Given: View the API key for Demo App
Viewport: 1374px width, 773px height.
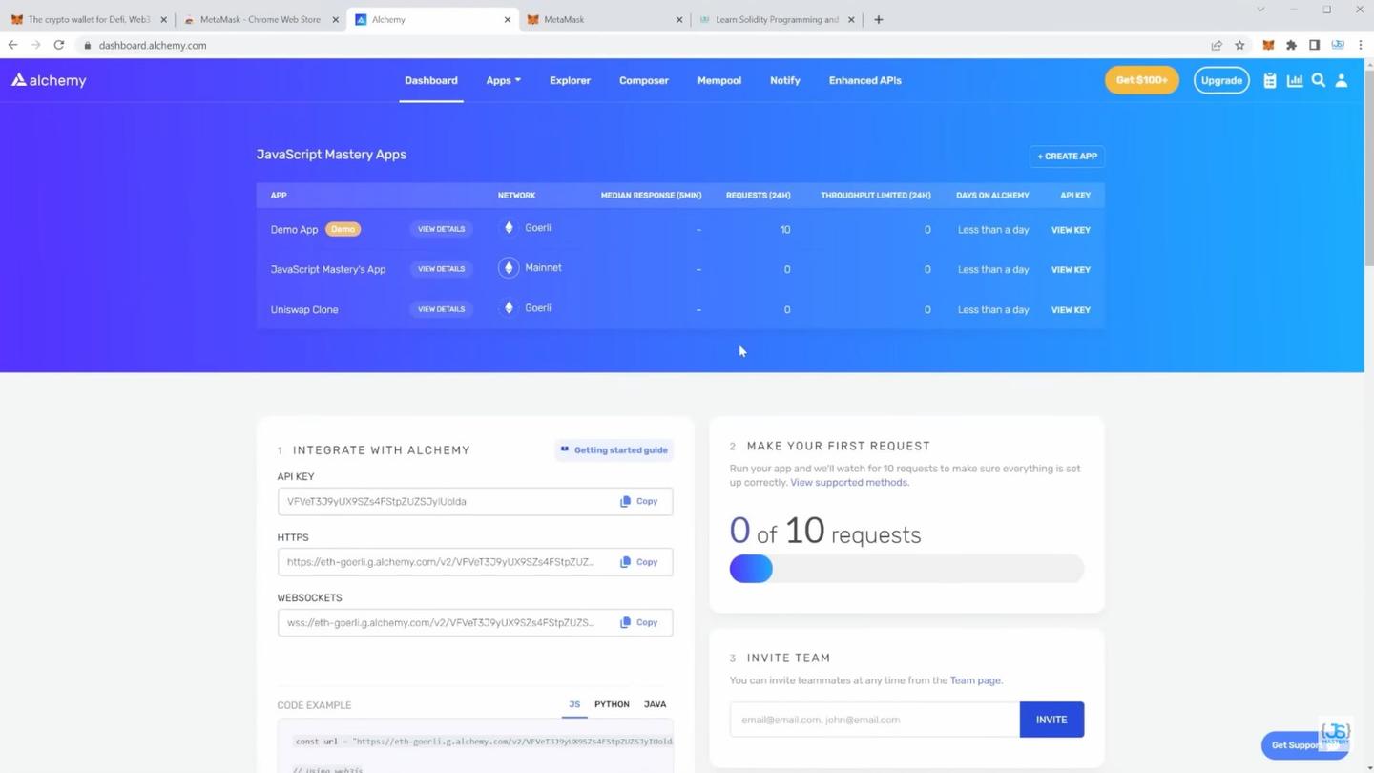Looking at the screenshot, I should pos(1071,230).
